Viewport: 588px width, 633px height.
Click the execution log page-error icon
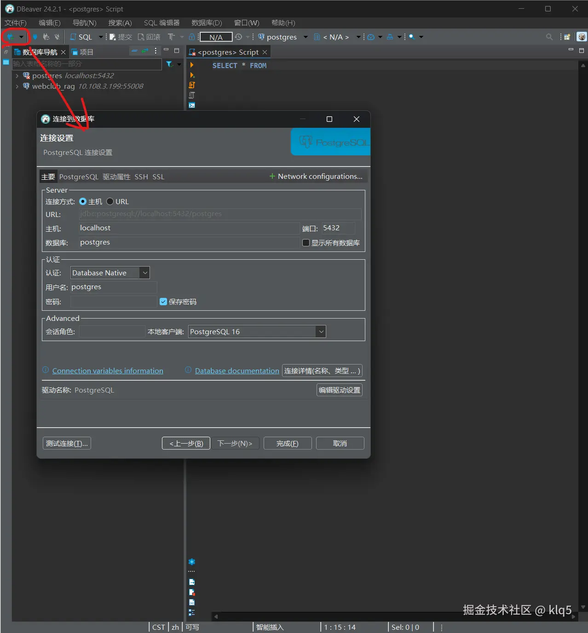coord(192,592)
